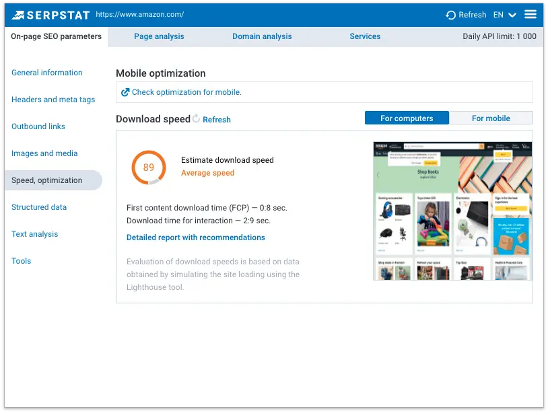Click the Amazon page preview thumbnail

coord(452,209)
